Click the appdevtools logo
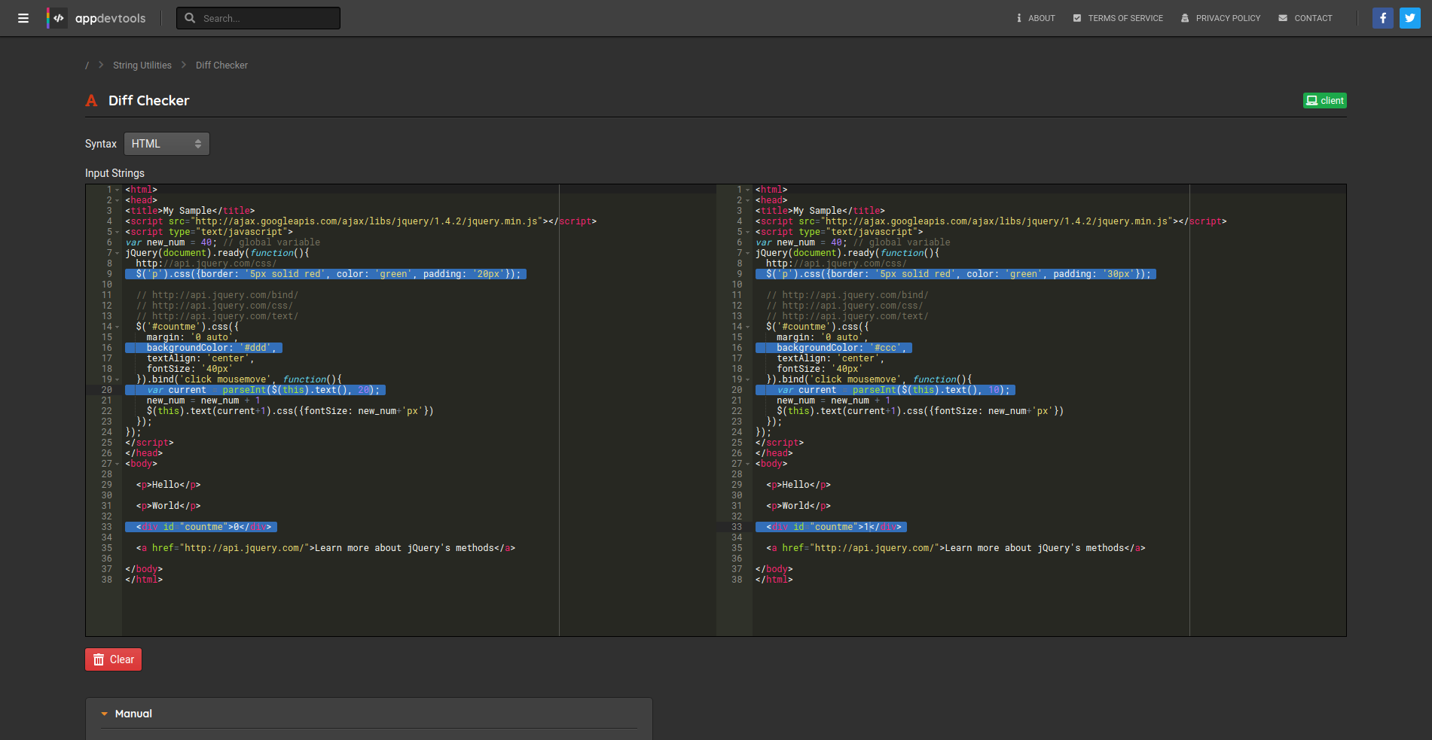Viewport: 1432px width, 740px height. coord(97,18)
